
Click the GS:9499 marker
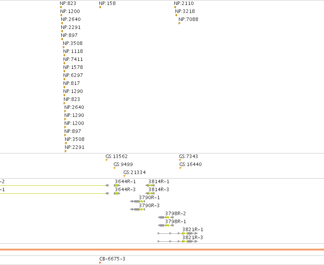[x=115, y=168]
